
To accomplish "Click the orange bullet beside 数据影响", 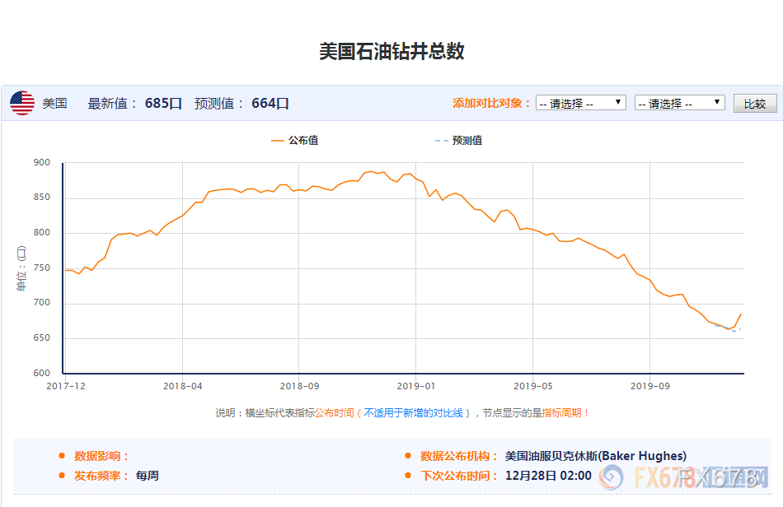I will pyautogui.click(x=62, y=456).
